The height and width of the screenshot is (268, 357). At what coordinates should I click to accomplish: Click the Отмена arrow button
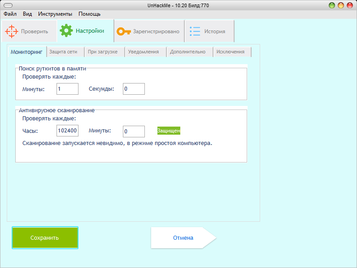(x=183, y=237)
